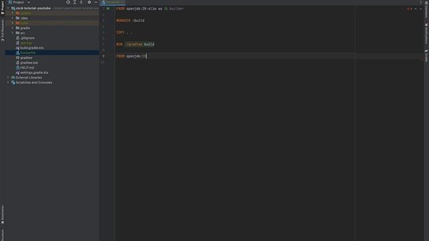Open the Notifications tool window
The image size is (429, 241).
tap(426, 33)
